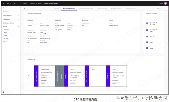The image size is (169, 102).
Task: Open Dashboard in the sidebar
Action: (x=6, y=12)
